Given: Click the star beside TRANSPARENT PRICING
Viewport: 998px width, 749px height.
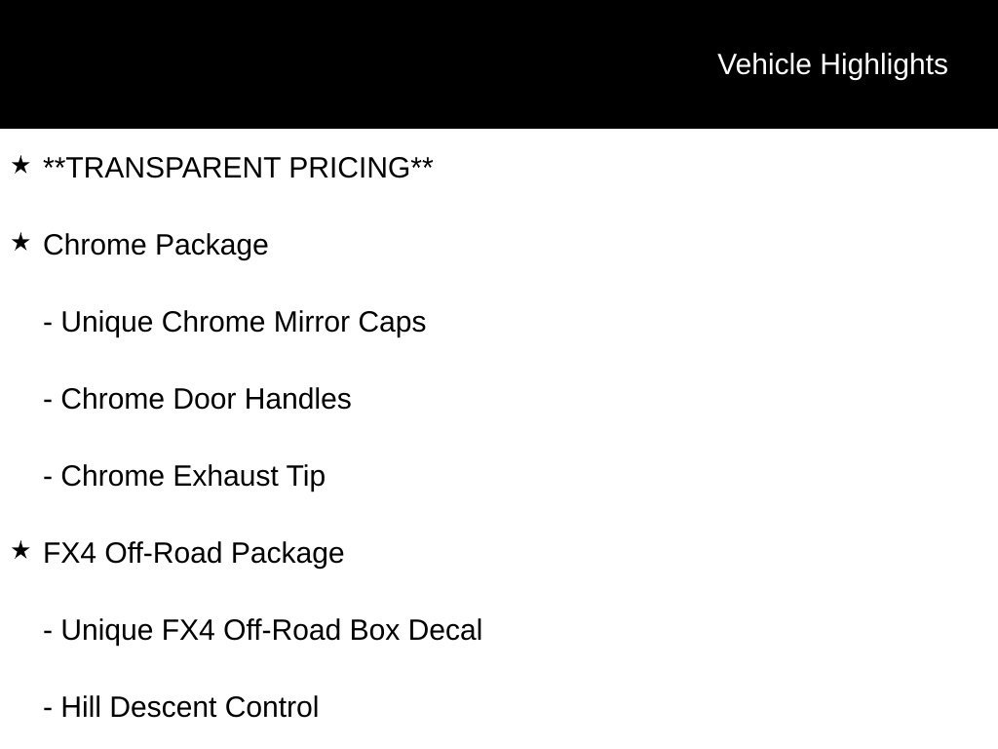Looking at the screenshot, I should pyautogui.click(x=20, y=165).
